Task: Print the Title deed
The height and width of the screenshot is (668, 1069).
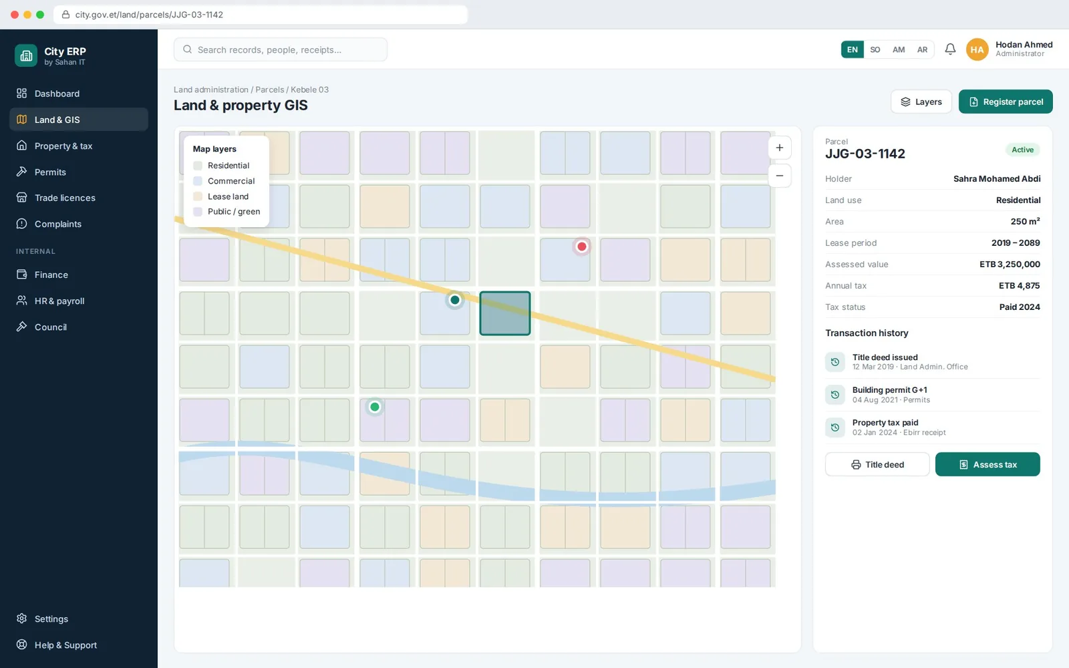Action: pos(877,464)
